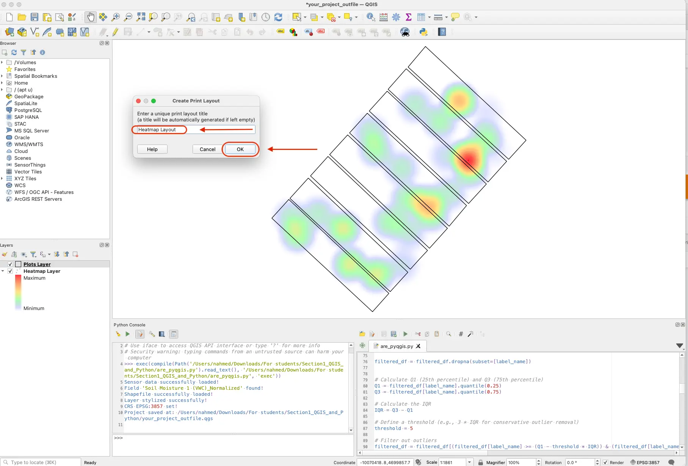The width and height of the screenshot is (688, 466).
Task: Clear the Python console with the broom icon
Action: pos(118,334)
